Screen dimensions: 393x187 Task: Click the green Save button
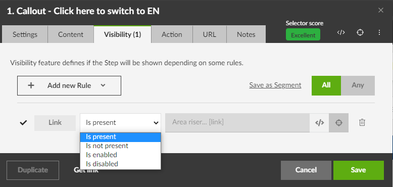[359, 170]
